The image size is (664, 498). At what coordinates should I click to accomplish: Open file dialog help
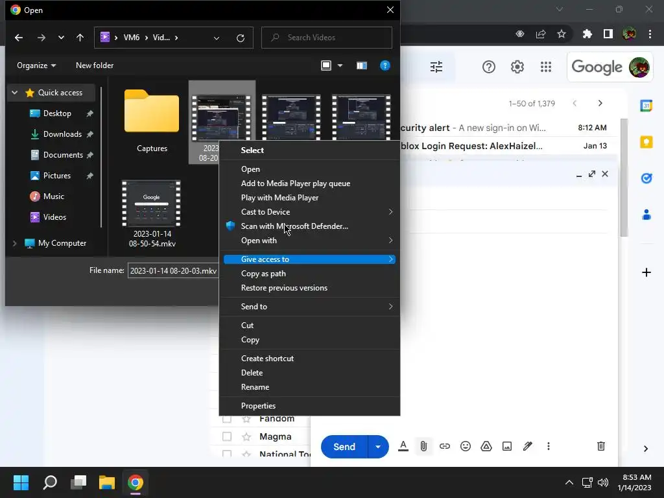(385, 65)
